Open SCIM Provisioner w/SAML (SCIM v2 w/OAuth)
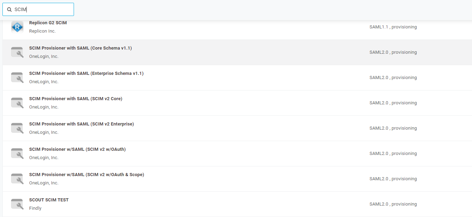 point(77,149)
